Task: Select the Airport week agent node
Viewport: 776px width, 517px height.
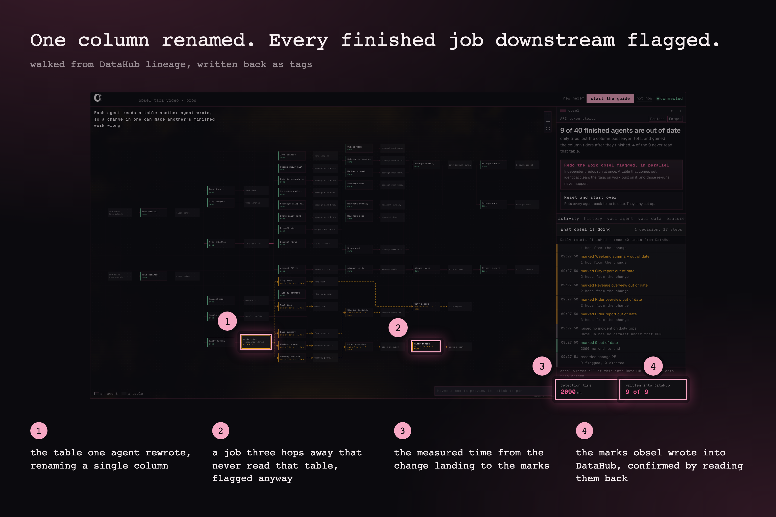Action: point(426,269)
